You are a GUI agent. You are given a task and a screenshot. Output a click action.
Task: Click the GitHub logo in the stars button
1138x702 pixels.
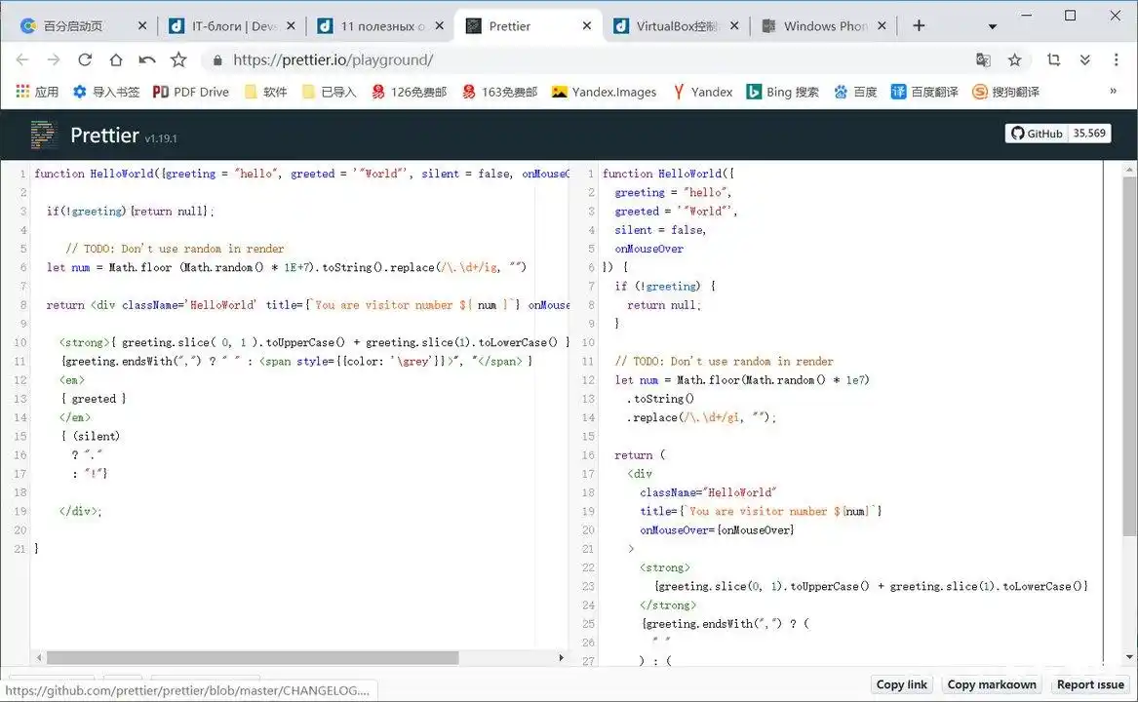pyautogui.click(x=1020, y=134)
